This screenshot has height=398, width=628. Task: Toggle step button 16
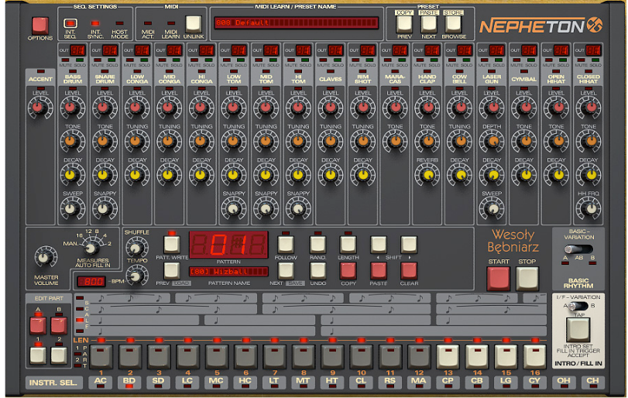coord(534,356)
